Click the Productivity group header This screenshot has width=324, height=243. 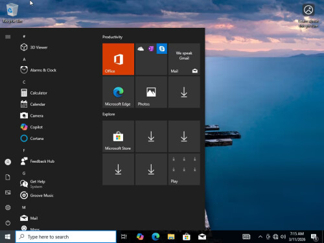112,37
